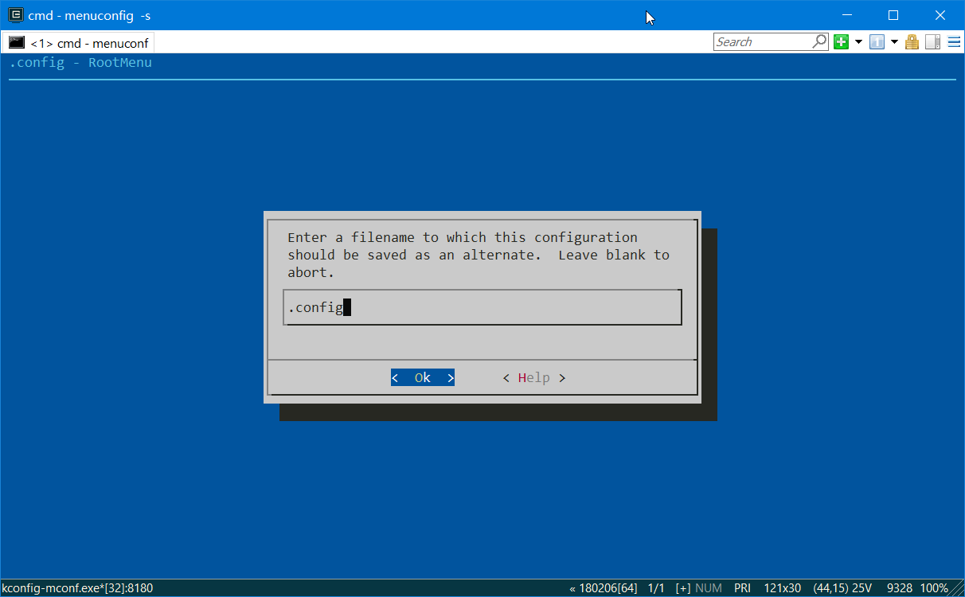Click the [+] indicator in the status bar
The width and height of the screenshot is (965, 597).
tap(683, 587)
